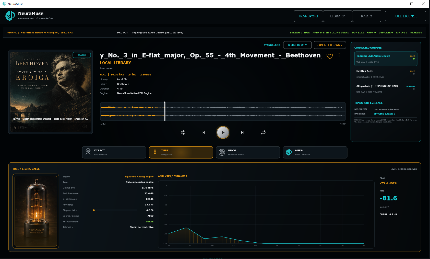Click the CREST 8.2 dB readout

coord(388,215)
